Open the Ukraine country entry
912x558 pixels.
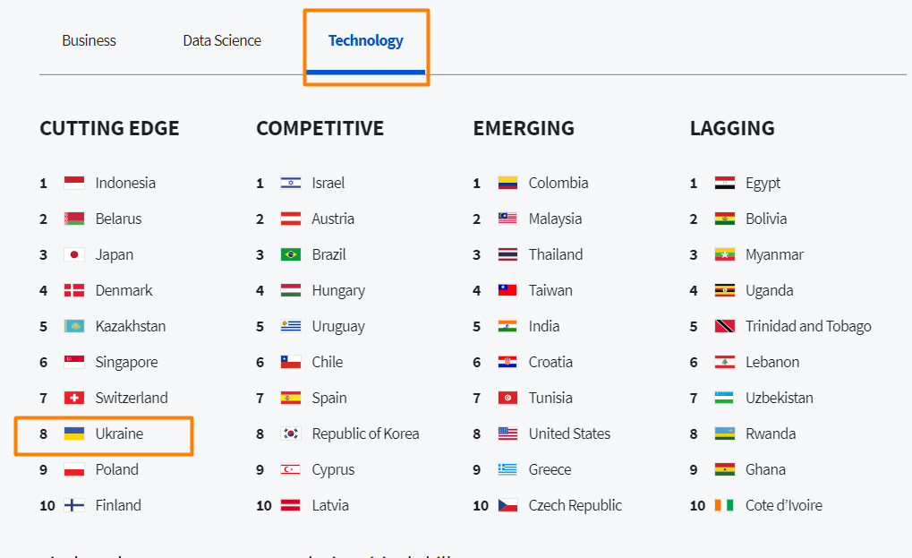119,434
